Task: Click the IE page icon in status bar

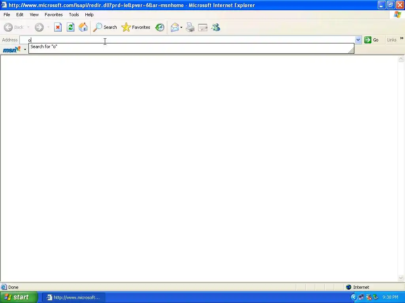Action: 4,287
